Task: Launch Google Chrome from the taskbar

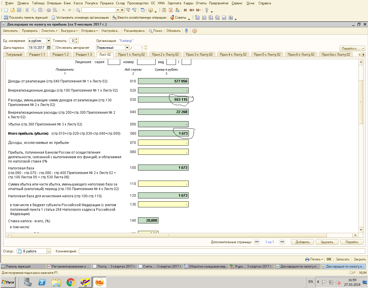Action: [x=70, y=282]
